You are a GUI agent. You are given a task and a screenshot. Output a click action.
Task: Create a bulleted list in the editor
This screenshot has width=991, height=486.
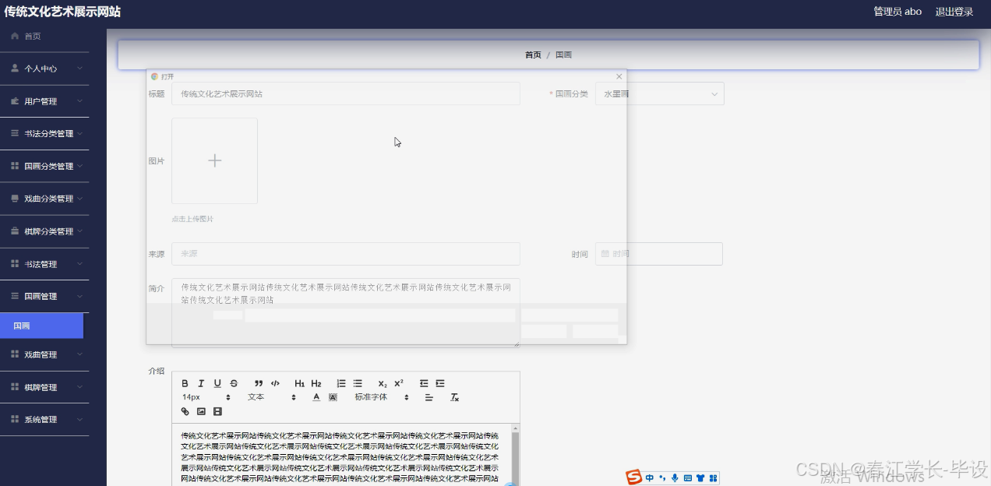(x=358, y=383)
